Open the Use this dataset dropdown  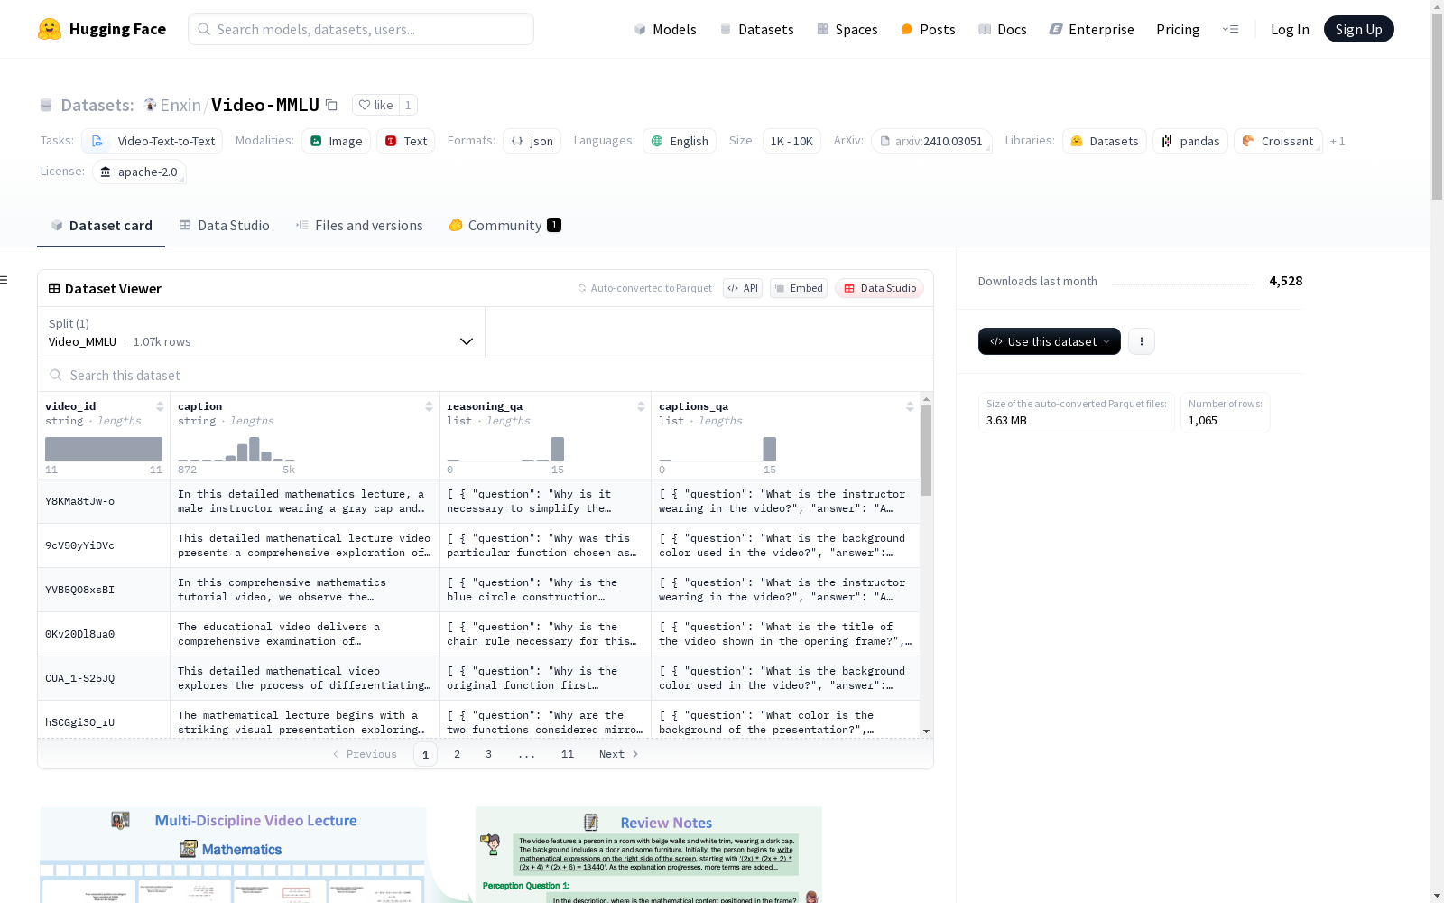(x=1050, y=341)
